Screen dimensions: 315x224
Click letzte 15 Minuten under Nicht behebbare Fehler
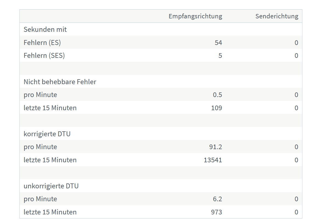(x=50, y=108)
